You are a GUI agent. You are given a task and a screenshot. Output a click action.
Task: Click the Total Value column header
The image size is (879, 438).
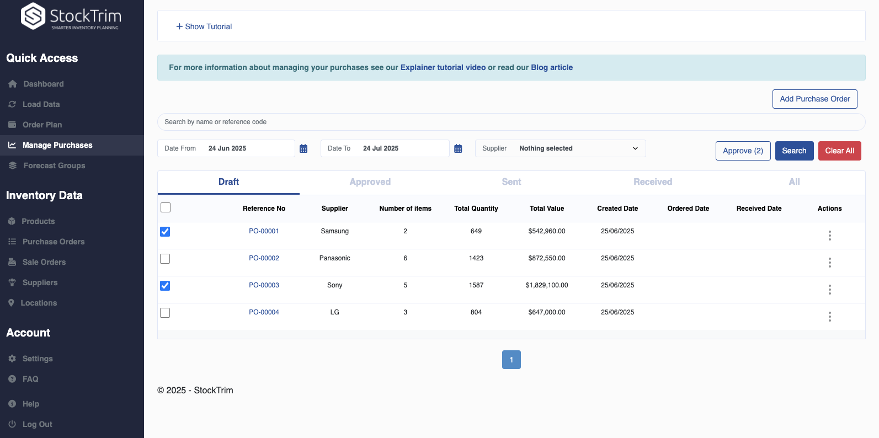(547, 209)
